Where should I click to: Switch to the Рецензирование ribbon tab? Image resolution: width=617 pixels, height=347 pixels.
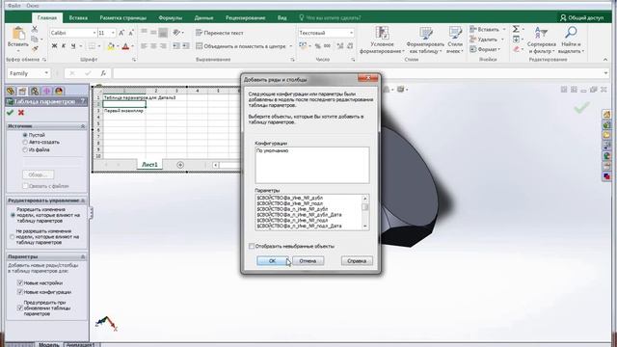click(245, 17)
